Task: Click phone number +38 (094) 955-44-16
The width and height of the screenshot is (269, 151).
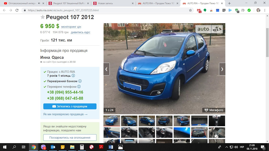Action: point(65,92)
